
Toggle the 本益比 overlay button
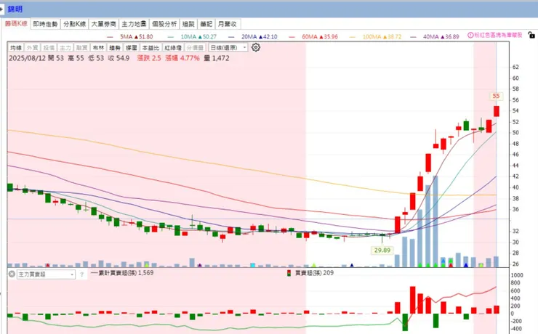150,48
